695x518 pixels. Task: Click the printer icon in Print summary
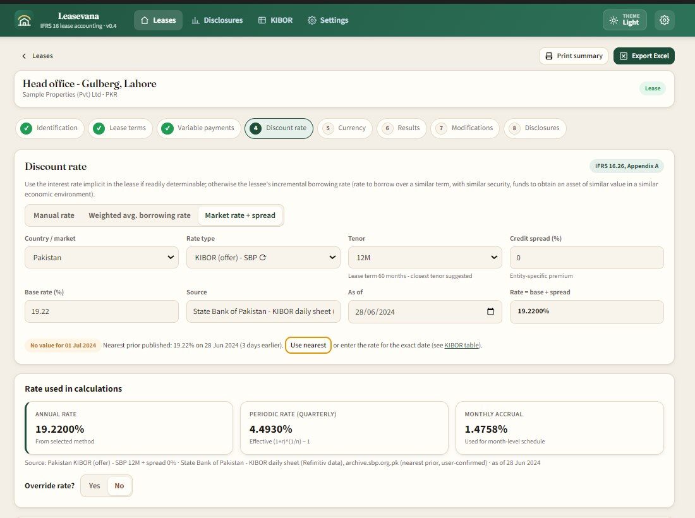(548, 56)
